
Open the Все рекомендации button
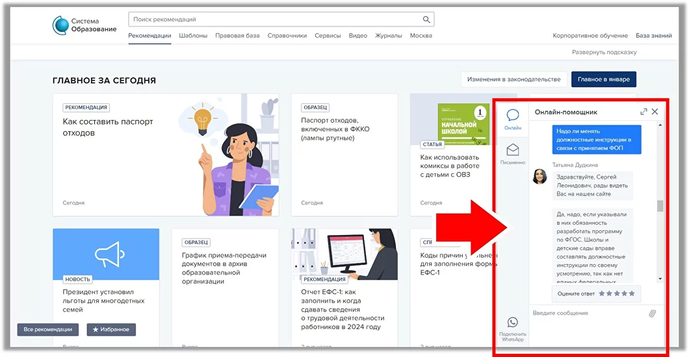pos(48,330)
